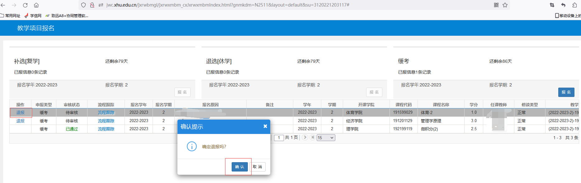Click 退报 link in the 管理学原理 row
The image size is (581, 183).
point(20,121)
